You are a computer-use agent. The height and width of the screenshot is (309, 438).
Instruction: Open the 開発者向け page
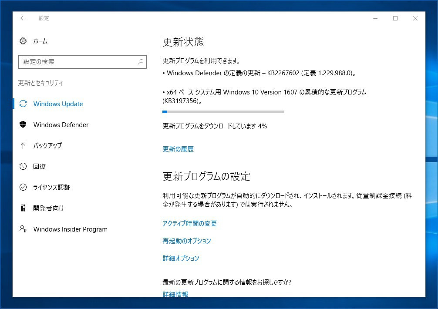49,208
